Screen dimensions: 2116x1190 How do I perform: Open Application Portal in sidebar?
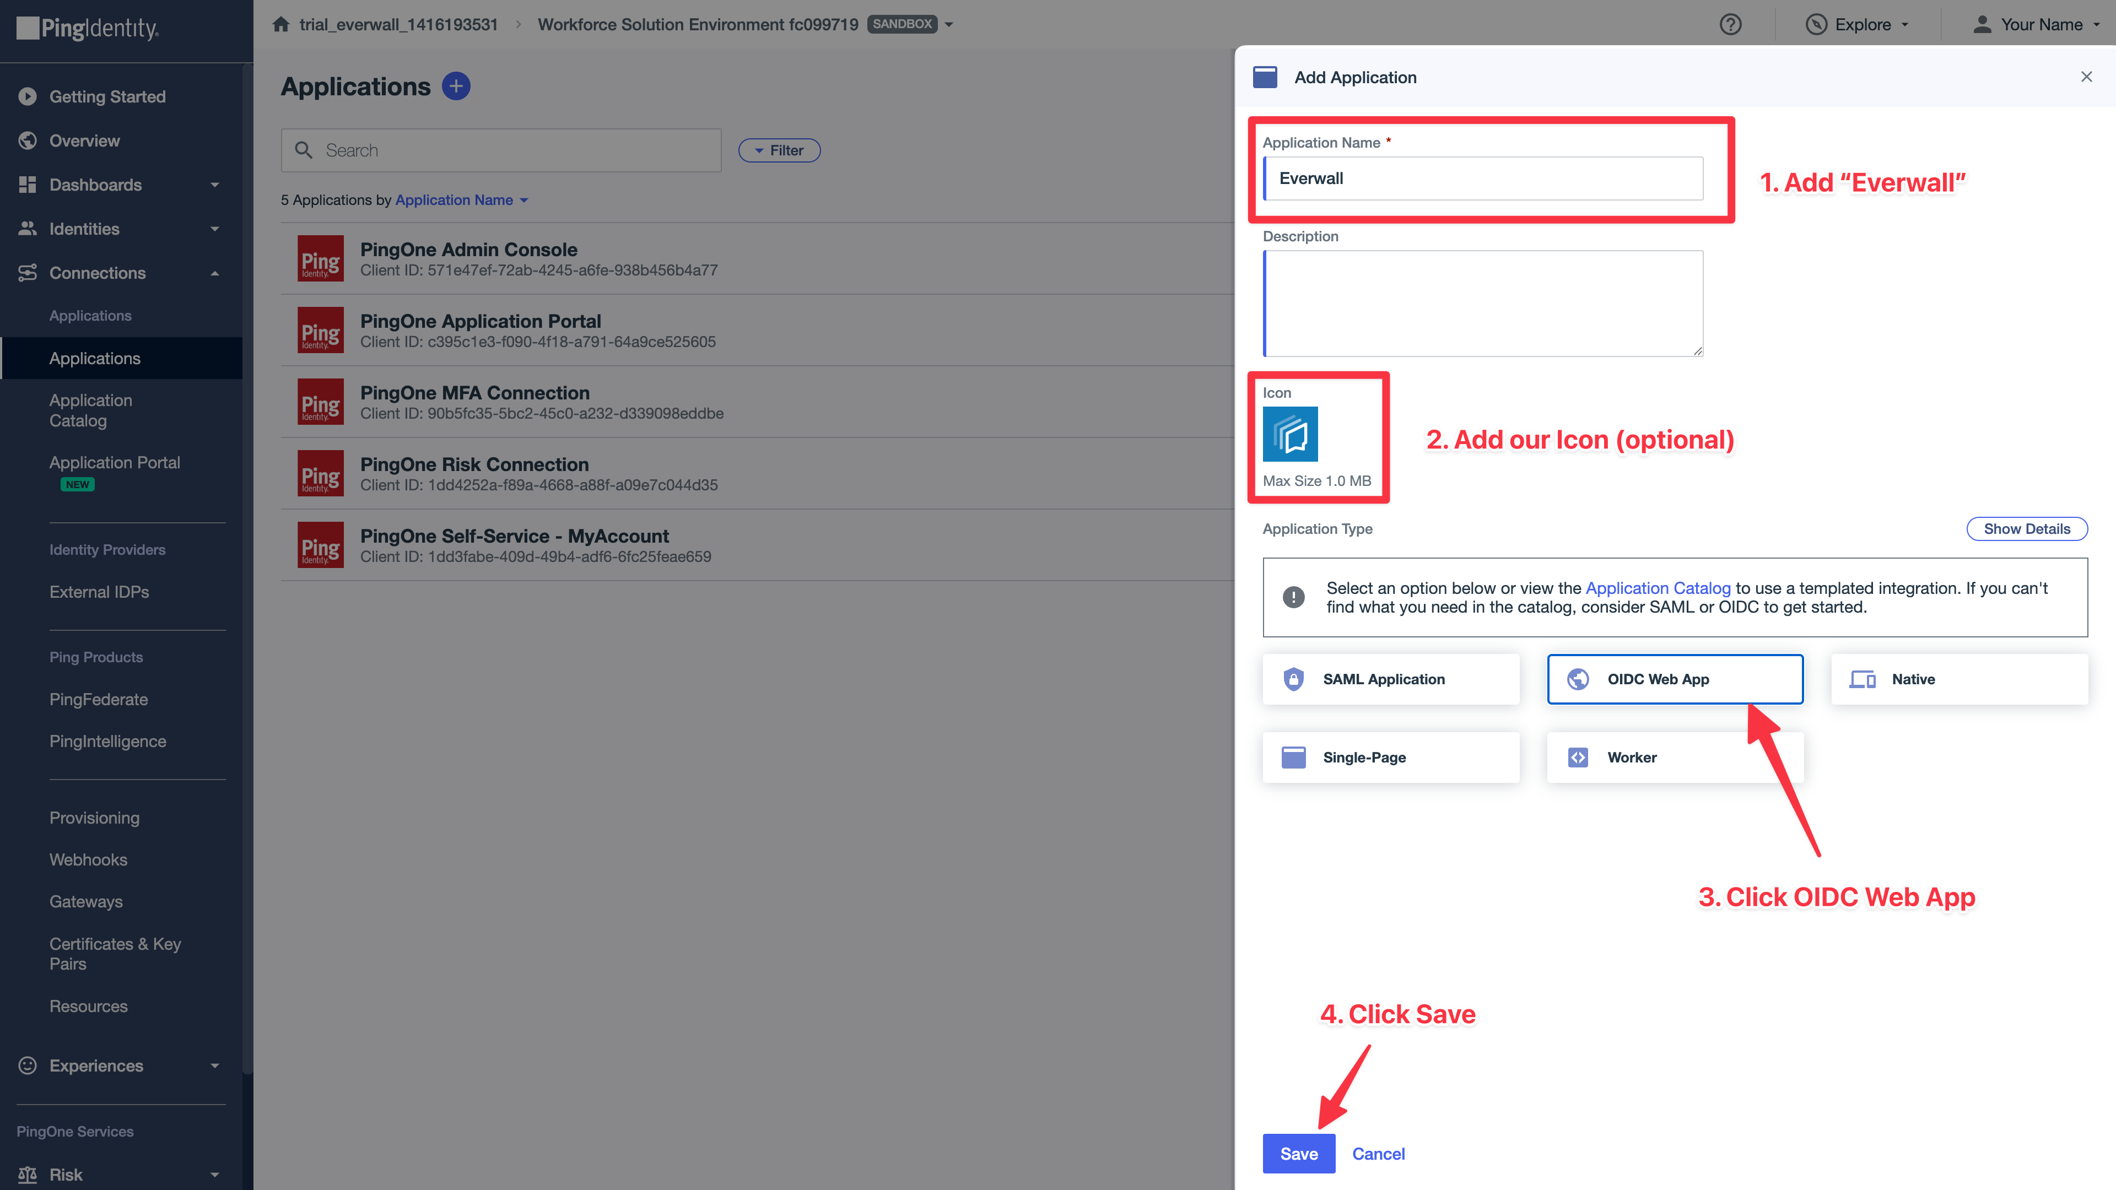114,462
